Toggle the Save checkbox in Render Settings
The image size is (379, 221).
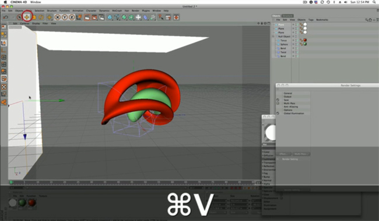click(278, 100)
